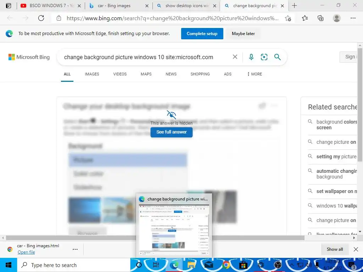Clear the Bing search box text
Screen dimensions: 363x272
pos(235,57)
